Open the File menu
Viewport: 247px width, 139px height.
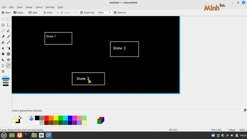tap(4, 7)
